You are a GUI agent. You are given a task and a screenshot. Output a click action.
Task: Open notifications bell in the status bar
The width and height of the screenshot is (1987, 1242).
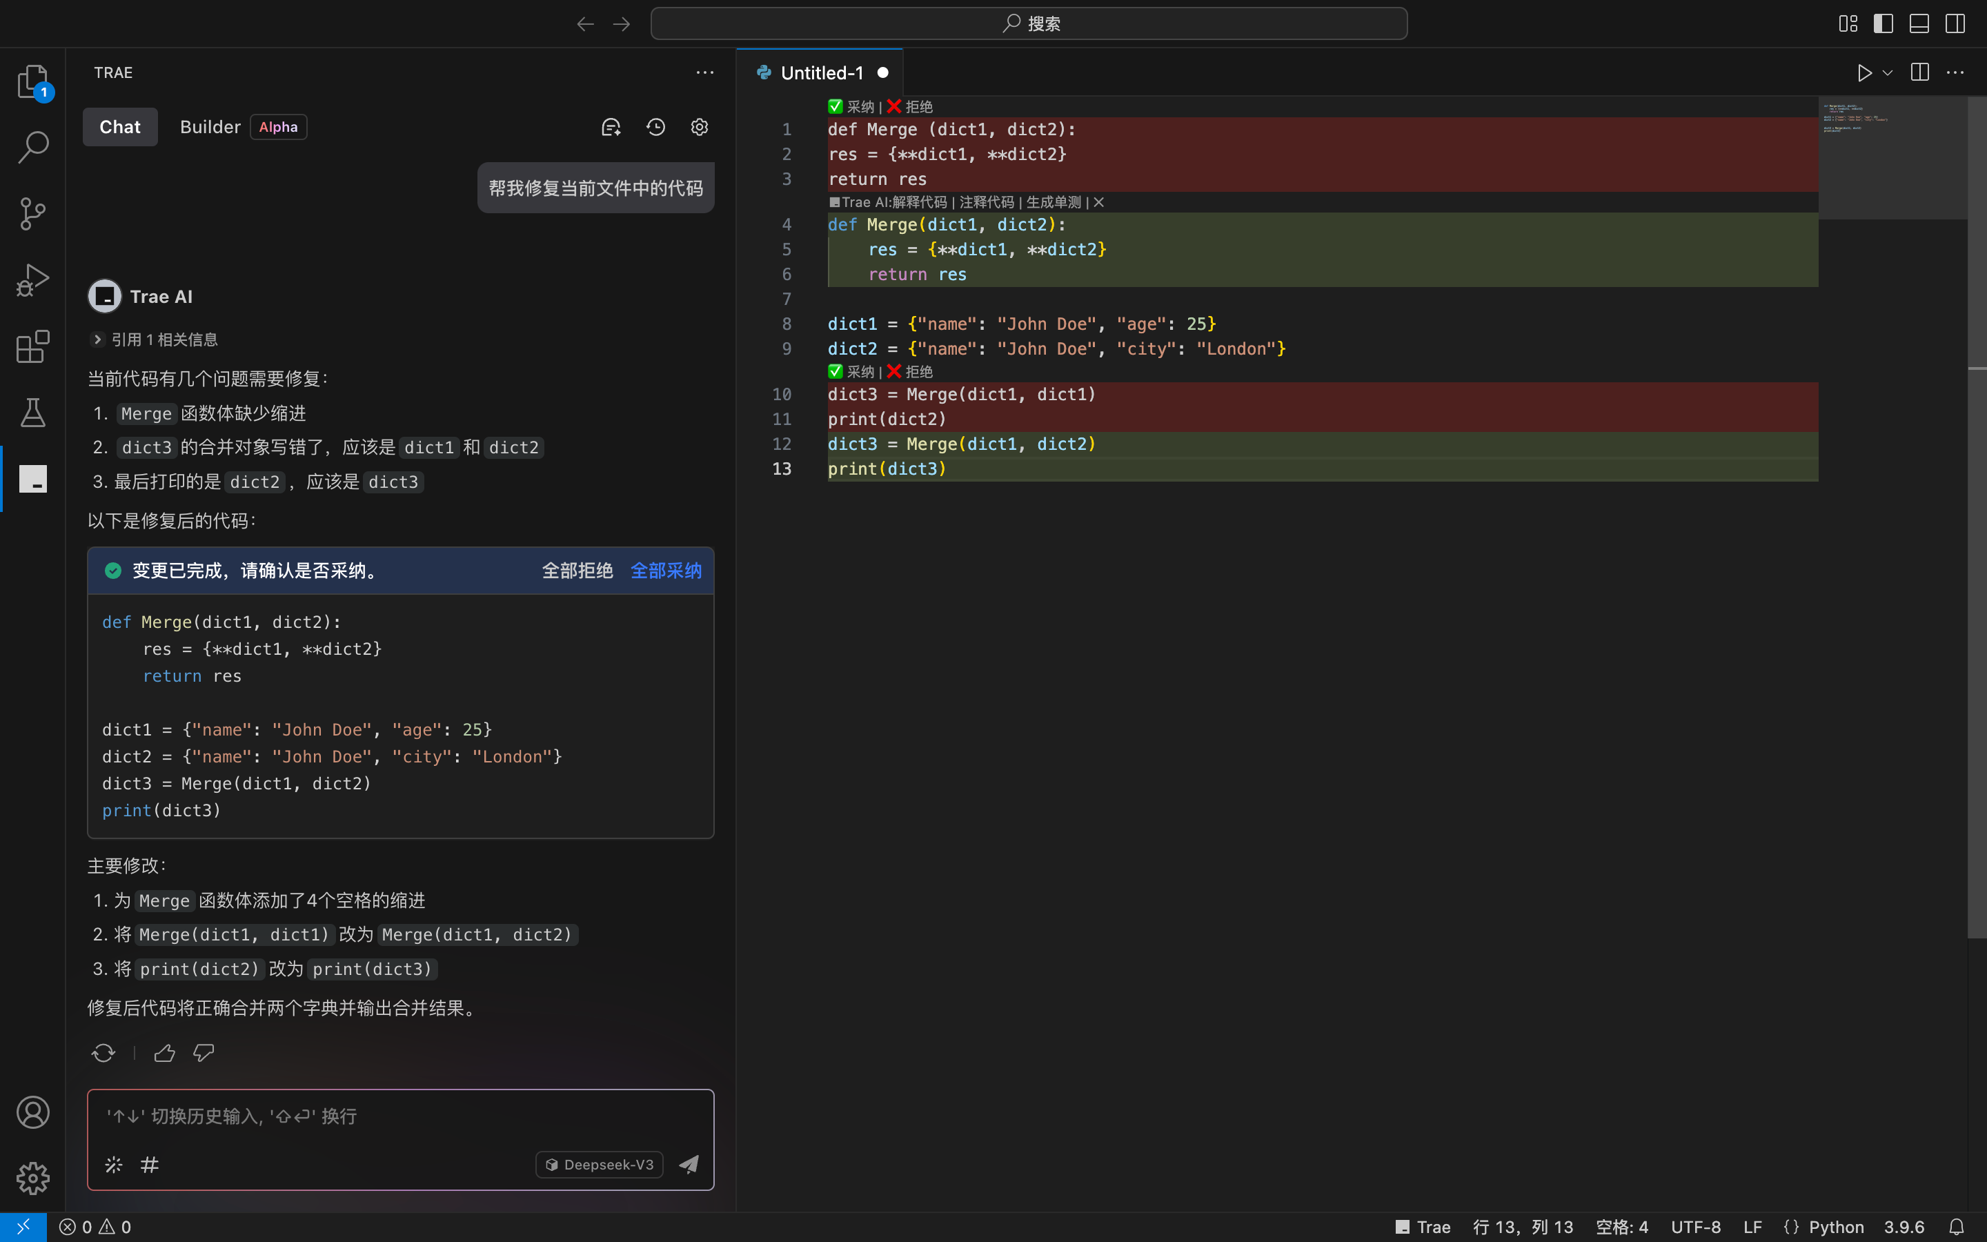pyautogui.click(x=1957, y=1226)
